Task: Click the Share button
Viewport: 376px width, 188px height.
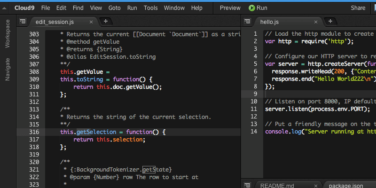Action: (x=358, y=8)
